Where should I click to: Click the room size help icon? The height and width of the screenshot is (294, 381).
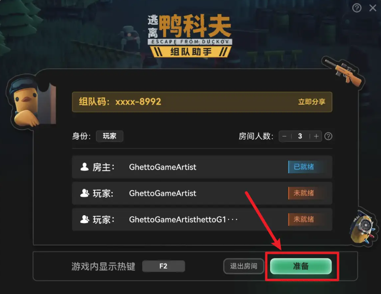[328, 136]
